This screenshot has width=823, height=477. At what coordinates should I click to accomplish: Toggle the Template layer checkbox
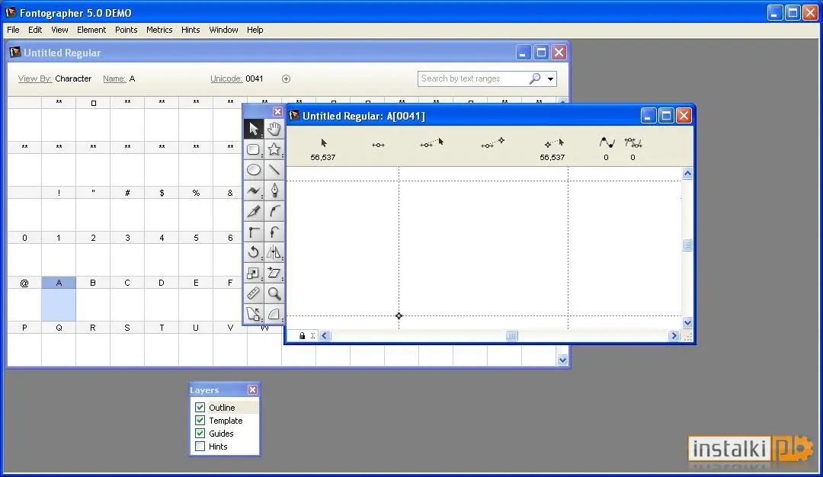point(200,421)
